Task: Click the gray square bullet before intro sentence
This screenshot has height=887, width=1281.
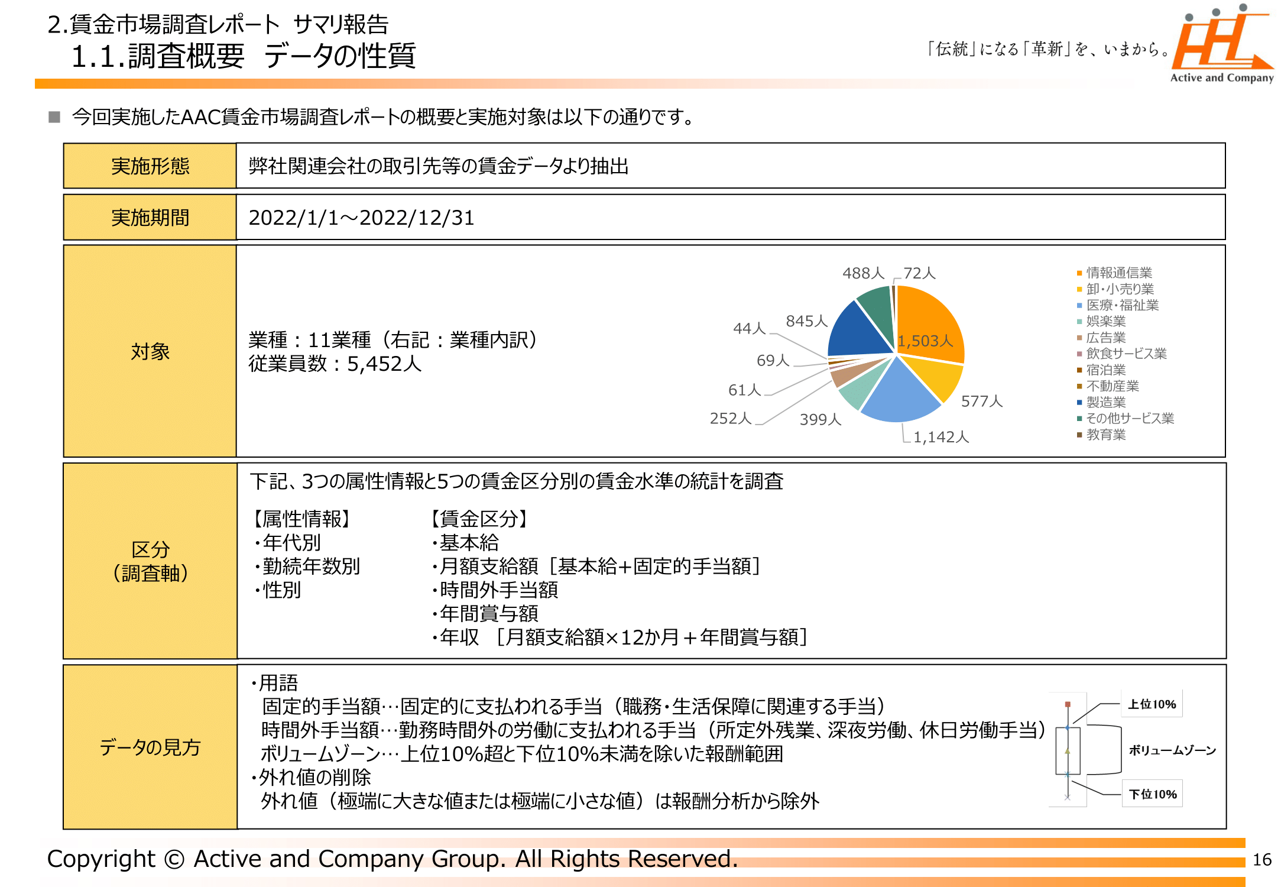Action: [x=54, y=116]
